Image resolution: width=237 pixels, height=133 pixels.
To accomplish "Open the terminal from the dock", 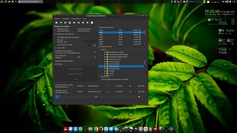I will 86,129.
